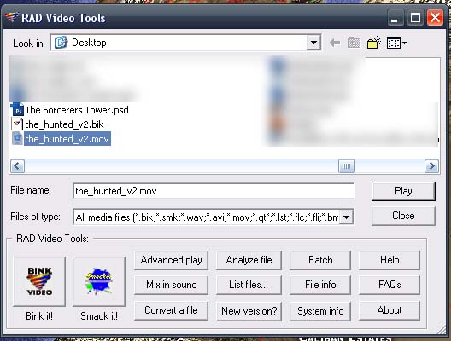Click the right scroll arrow
The width and height of the screenshot is (451, 341).
click(x=431, y=166)
